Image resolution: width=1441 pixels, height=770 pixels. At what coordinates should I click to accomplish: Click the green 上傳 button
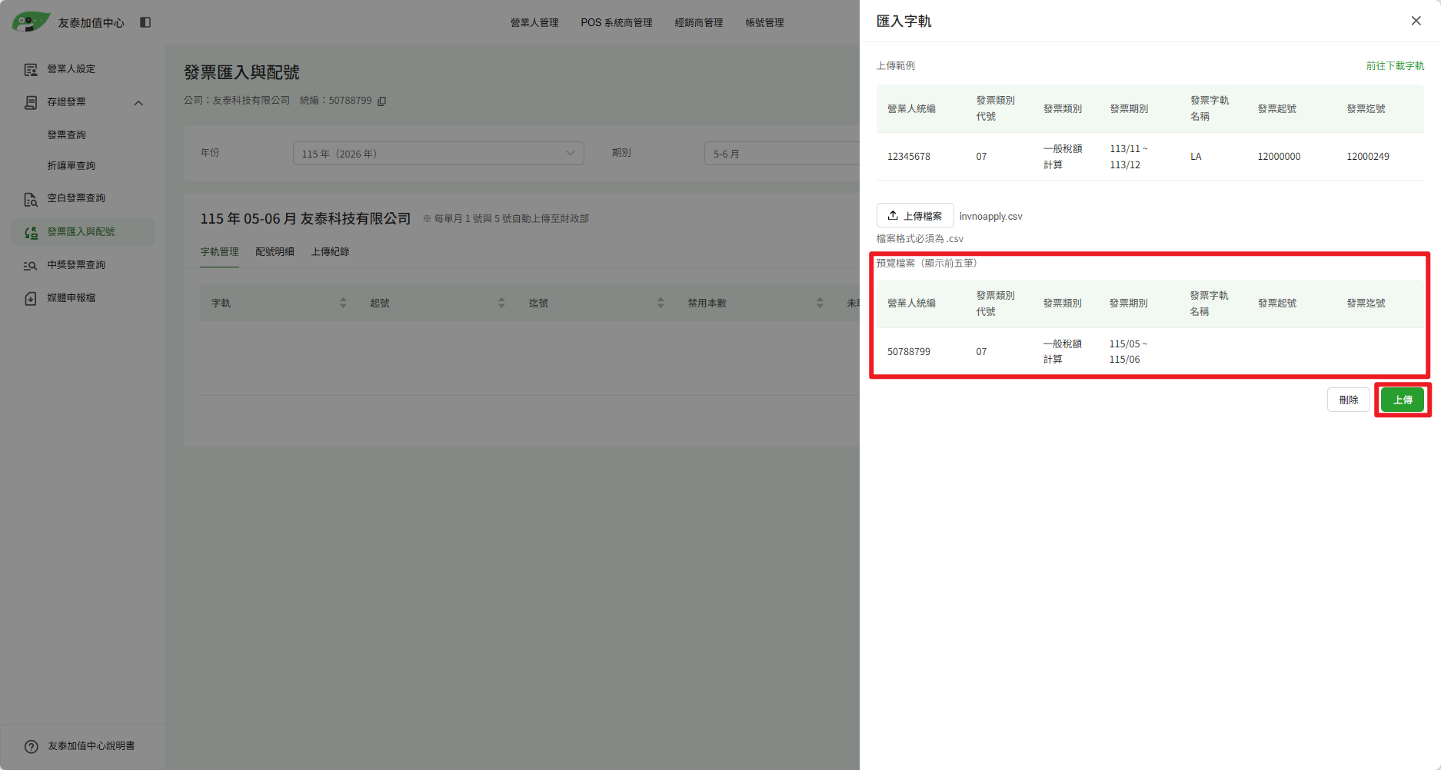[1402, 400]
